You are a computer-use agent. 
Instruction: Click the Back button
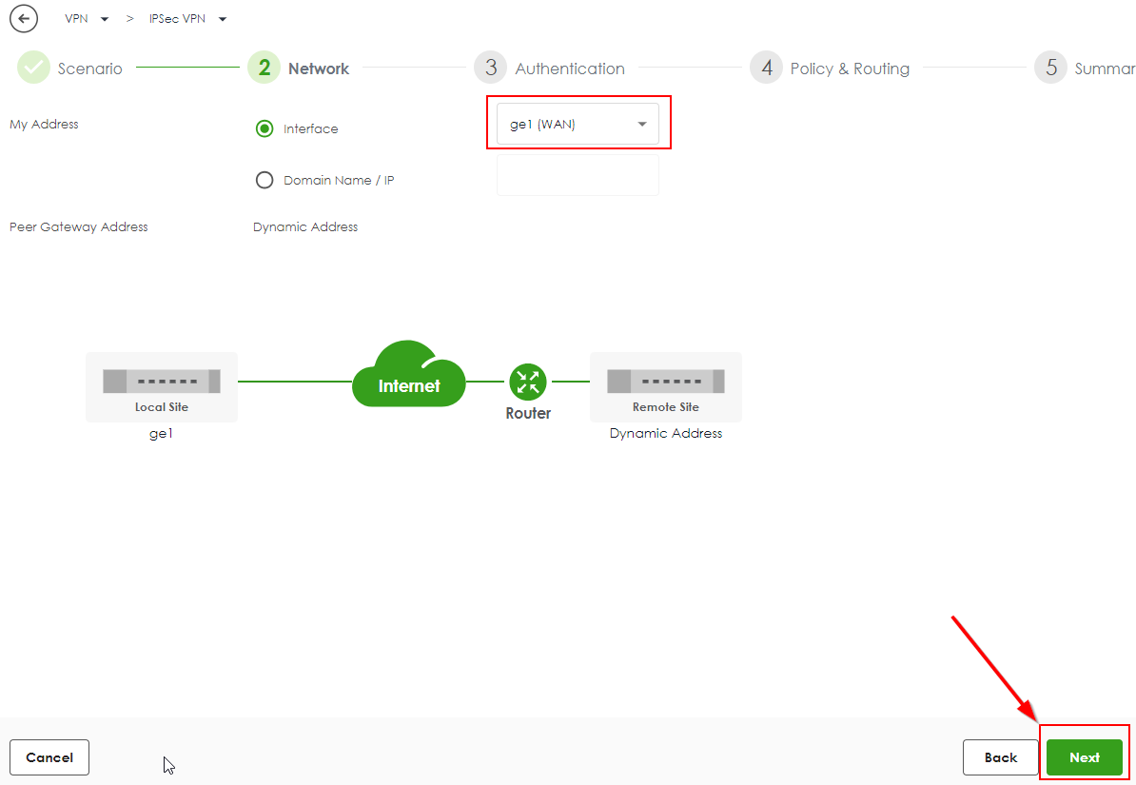coord(1000,757)
